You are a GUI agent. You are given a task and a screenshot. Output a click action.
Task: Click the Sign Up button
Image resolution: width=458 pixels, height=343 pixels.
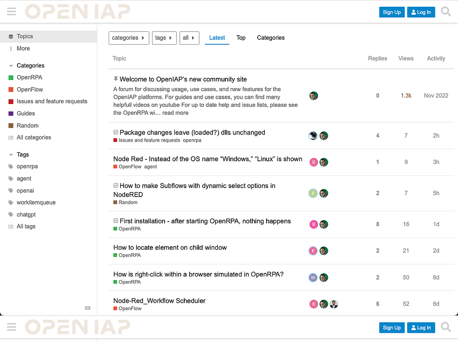click(x=391, y=12)
